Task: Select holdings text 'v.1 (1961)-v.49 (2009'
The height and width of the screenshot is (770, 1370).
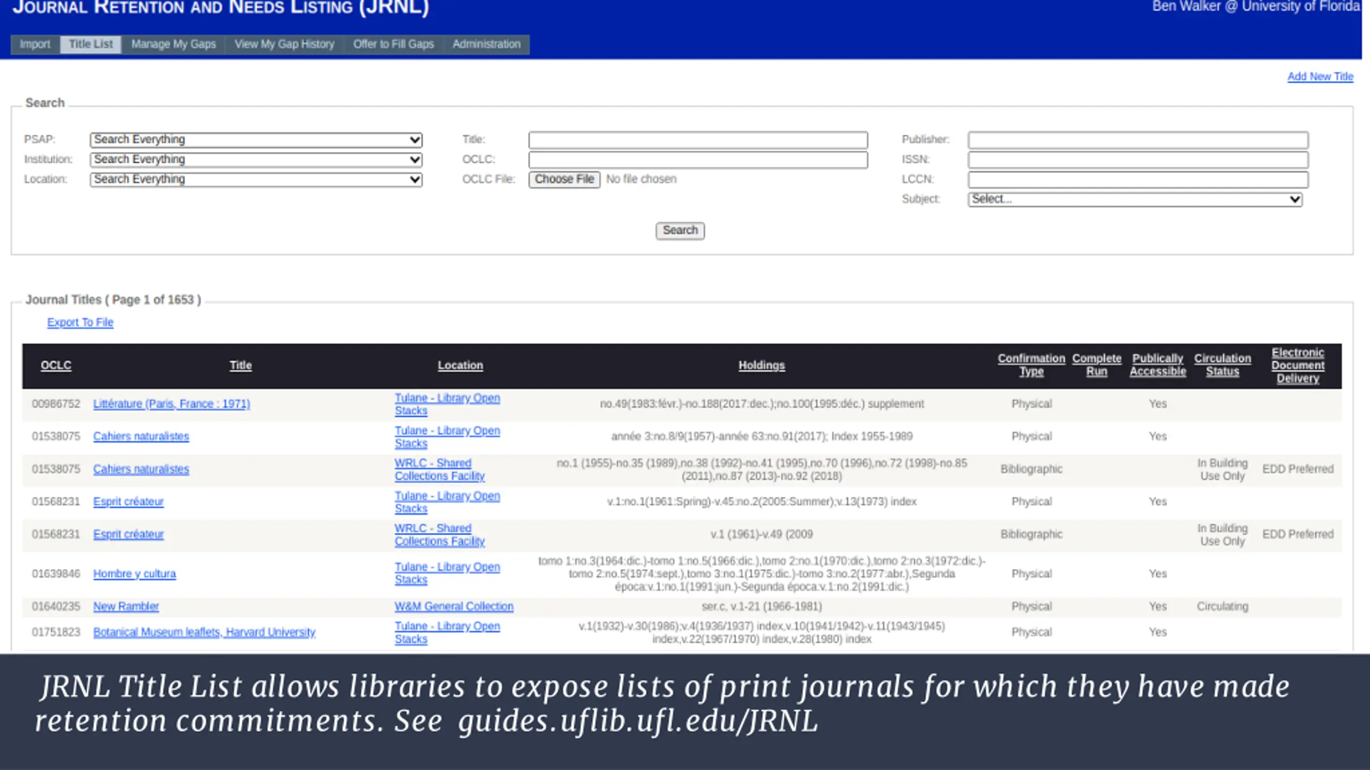Action: click(762, 534)
